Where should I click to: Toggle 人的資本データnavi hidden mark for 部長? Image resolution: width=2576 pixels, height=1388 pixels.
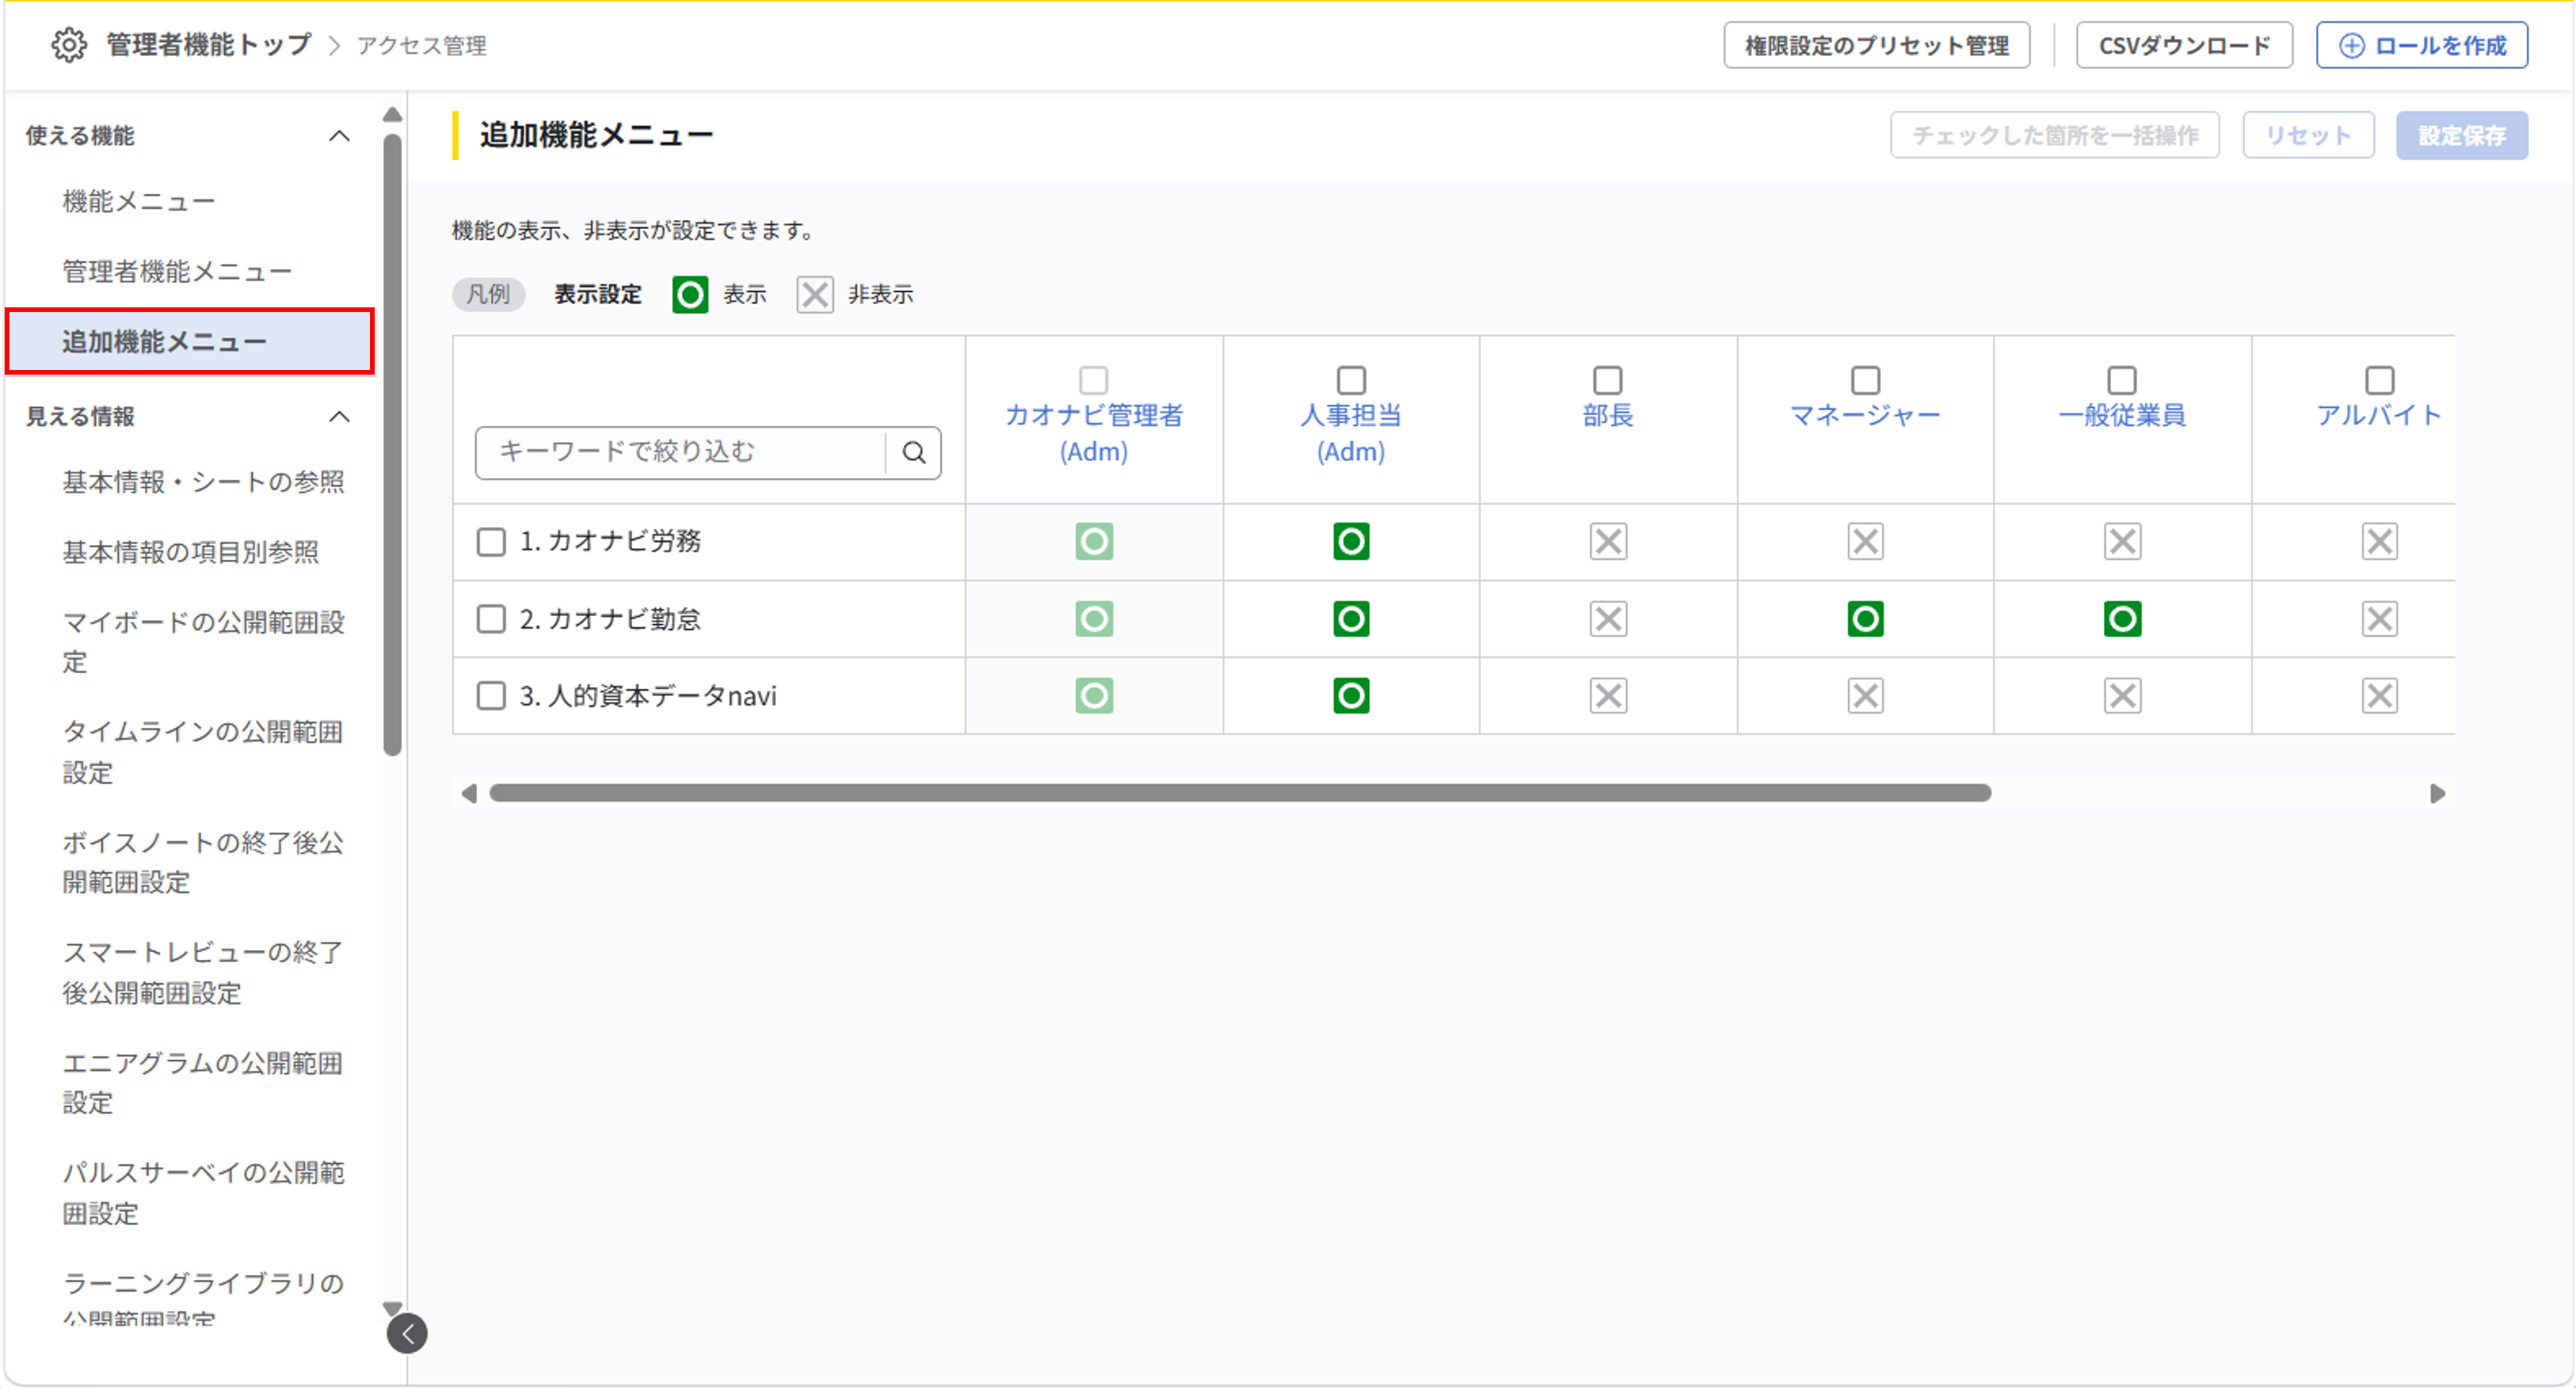tap(1608, 696)
